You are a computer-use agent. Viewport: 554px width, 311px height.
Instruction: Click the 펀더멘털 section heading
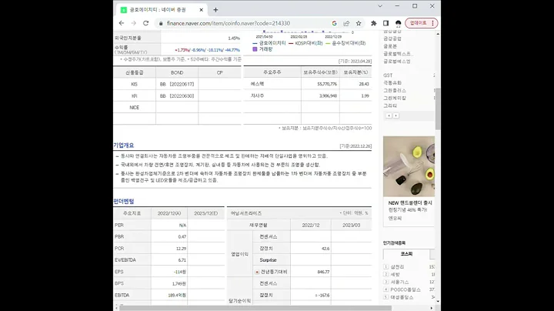[124, 201]
